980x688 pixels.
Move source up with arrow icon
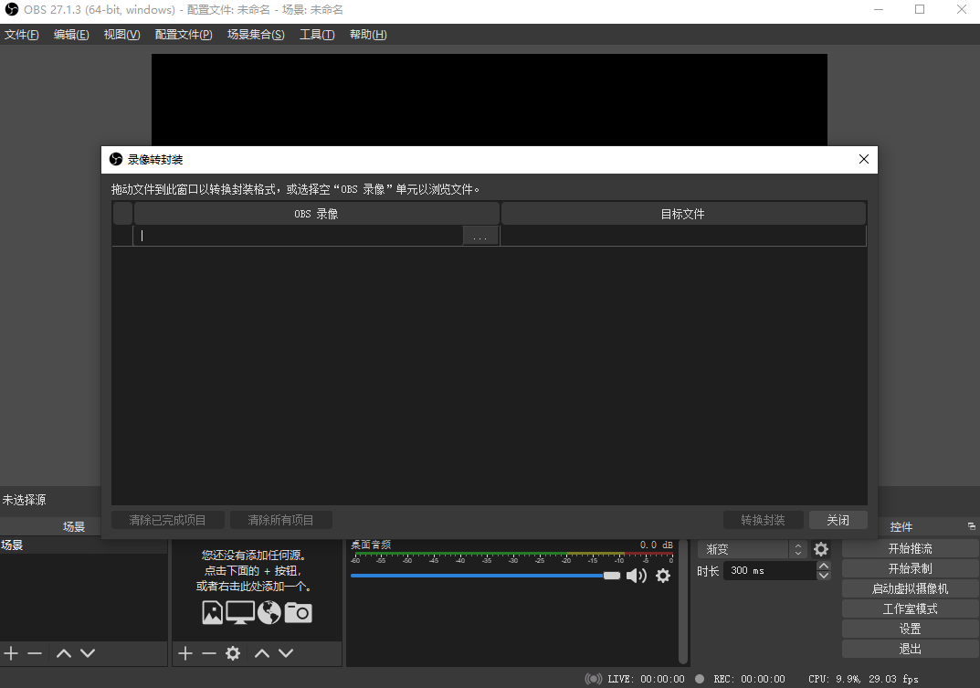click(x=262, y=653)
